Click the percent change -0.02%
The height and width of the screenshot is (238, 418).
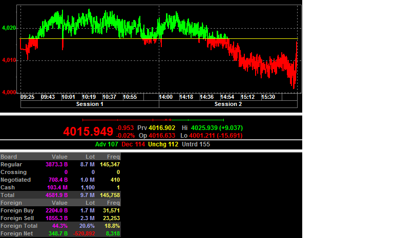[126, 136]
